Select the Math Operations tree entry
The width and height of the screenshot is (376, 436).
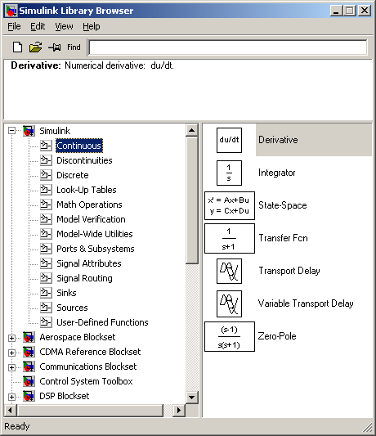pos(89,205)
